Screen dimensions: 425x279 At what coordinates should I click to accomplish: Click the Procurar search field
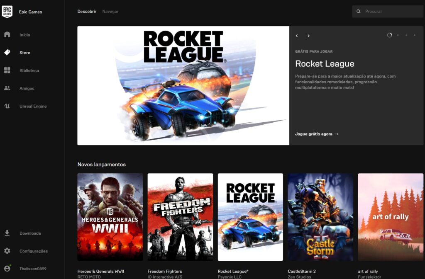pyautogui.click(x=388, y=11)
